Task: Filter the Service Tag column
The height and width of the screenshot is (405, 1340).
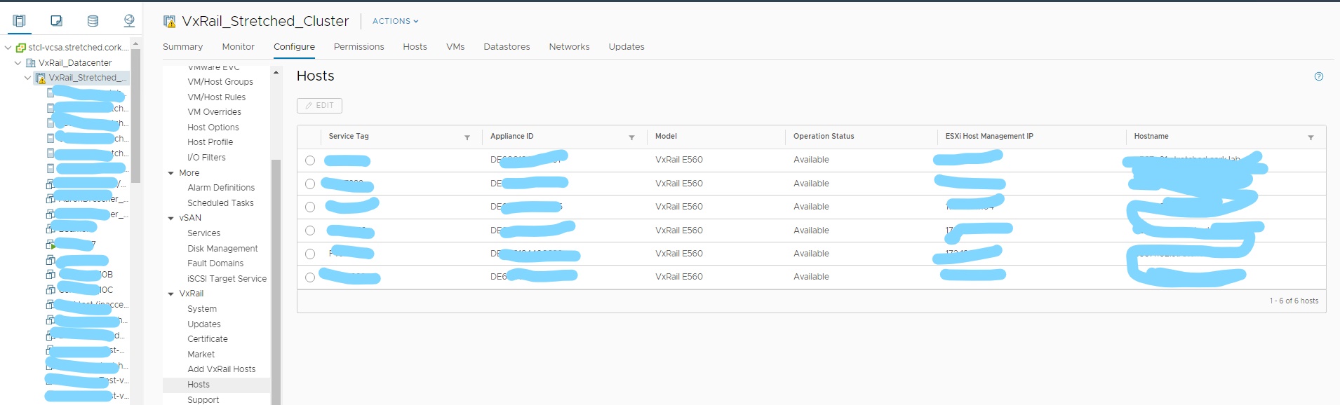Action: pos(467,137)
